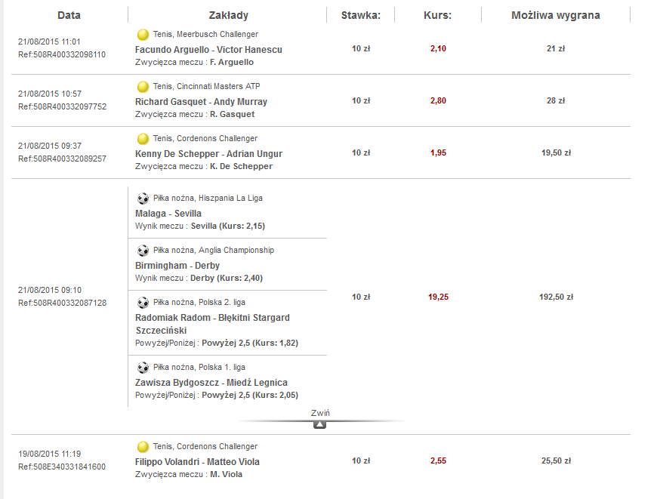The image size is (660, 499).
Task: Click the Zakłady column header
Action: [228, 15]
